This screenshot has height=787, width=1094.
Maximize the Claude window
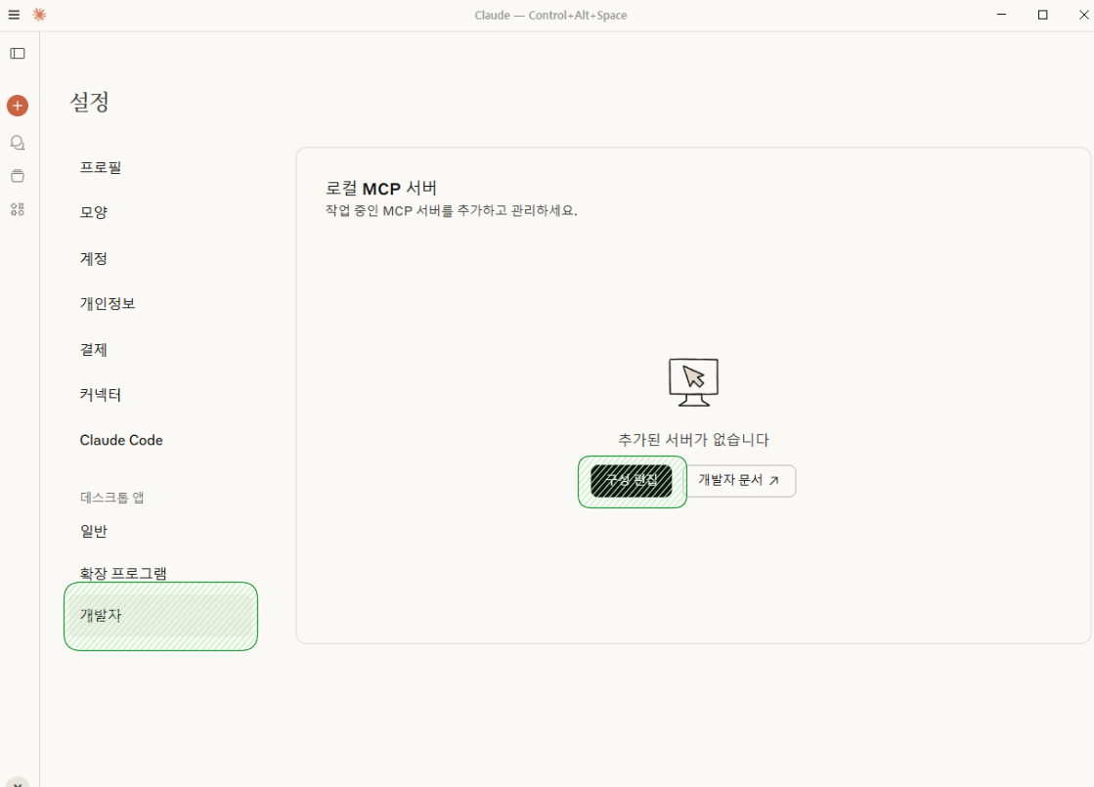[1042, 15]
